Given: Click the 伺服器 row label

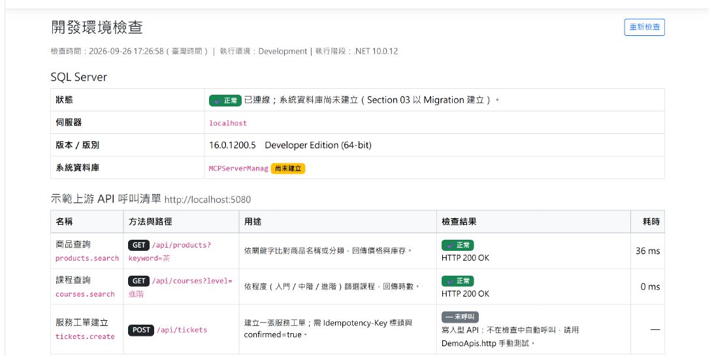Looking at the screenshot, I should [x=69, y=122].
